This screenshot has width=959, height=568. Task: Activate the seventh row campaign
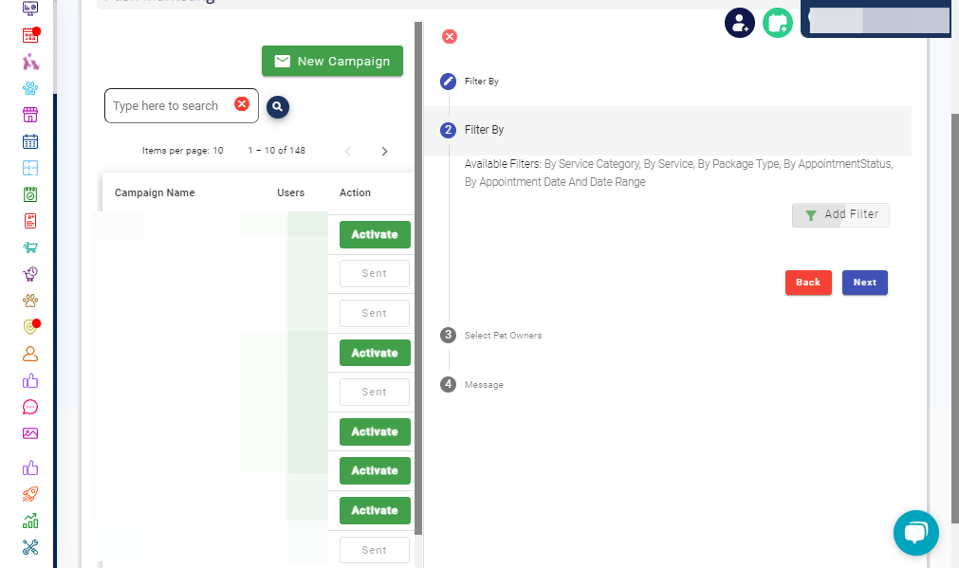pyautogui.click(x=375, y=470)
